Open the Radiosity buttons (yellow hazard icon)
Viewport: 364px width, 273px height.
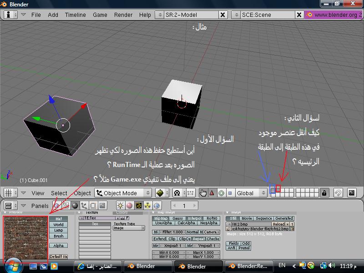tap(147, 206)
